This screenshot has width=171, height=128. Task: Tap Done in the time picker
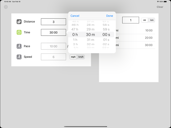point(109,16)
